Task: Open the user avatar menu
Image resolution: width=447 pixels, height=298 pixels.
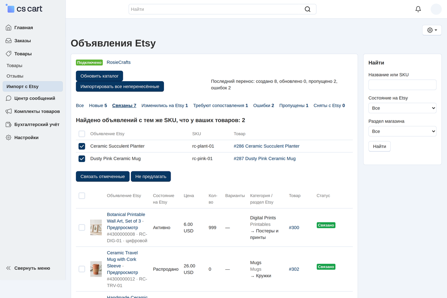Action: (436, 9)
